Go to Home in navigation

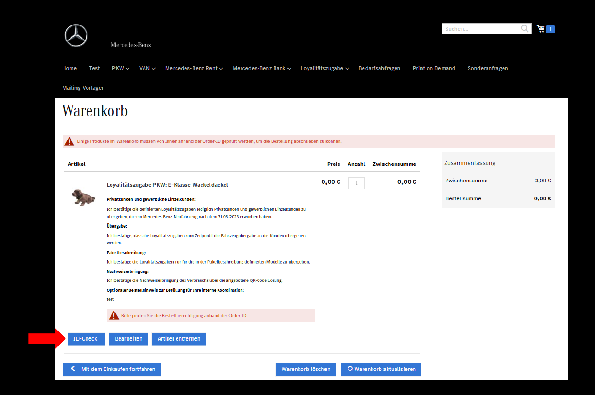point(69,68)
